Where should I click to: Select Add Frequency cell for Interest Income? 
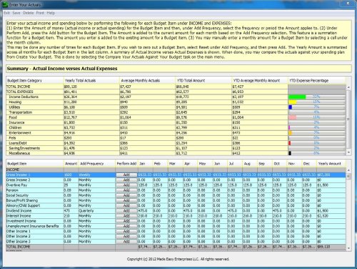click(x=97, y=216)
